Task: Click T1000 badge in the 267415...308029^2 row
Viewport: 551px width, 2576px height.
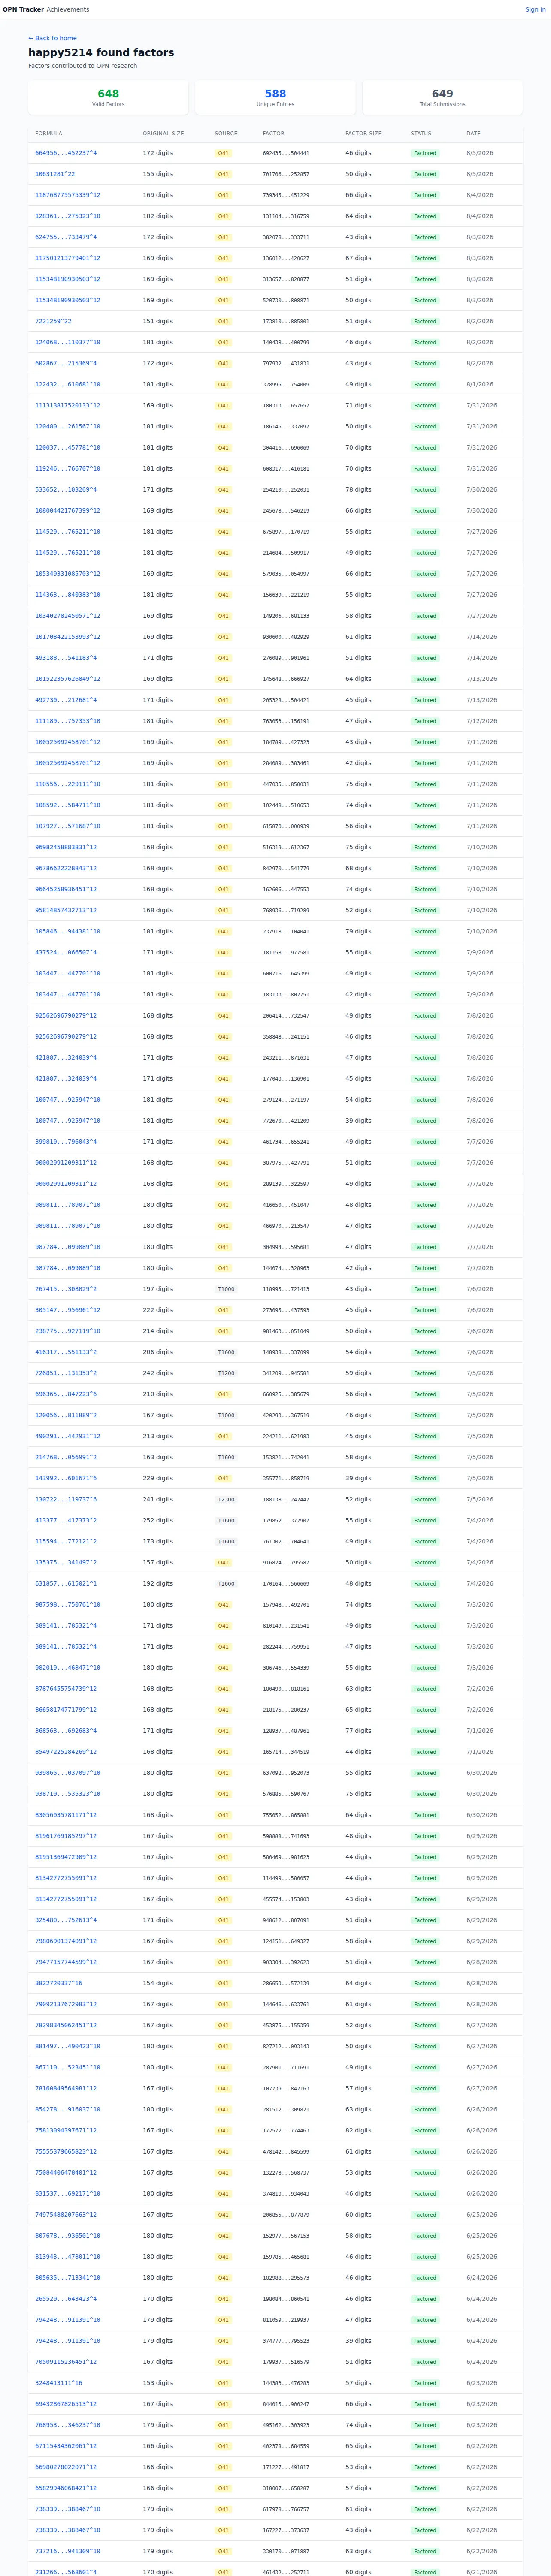Action: point(226,1289)
